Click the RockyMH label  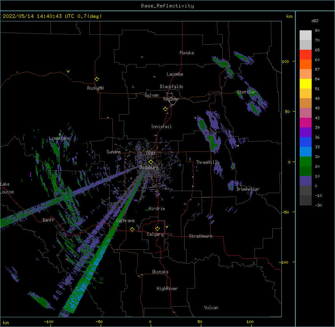coord(95,88)
